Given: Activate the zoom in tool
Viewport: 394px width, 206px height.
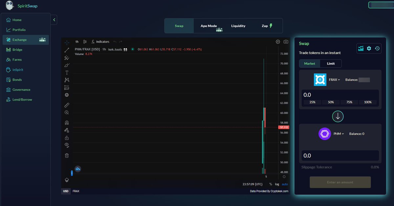Looking at the screenshot, I should click(x=67, y=113).
